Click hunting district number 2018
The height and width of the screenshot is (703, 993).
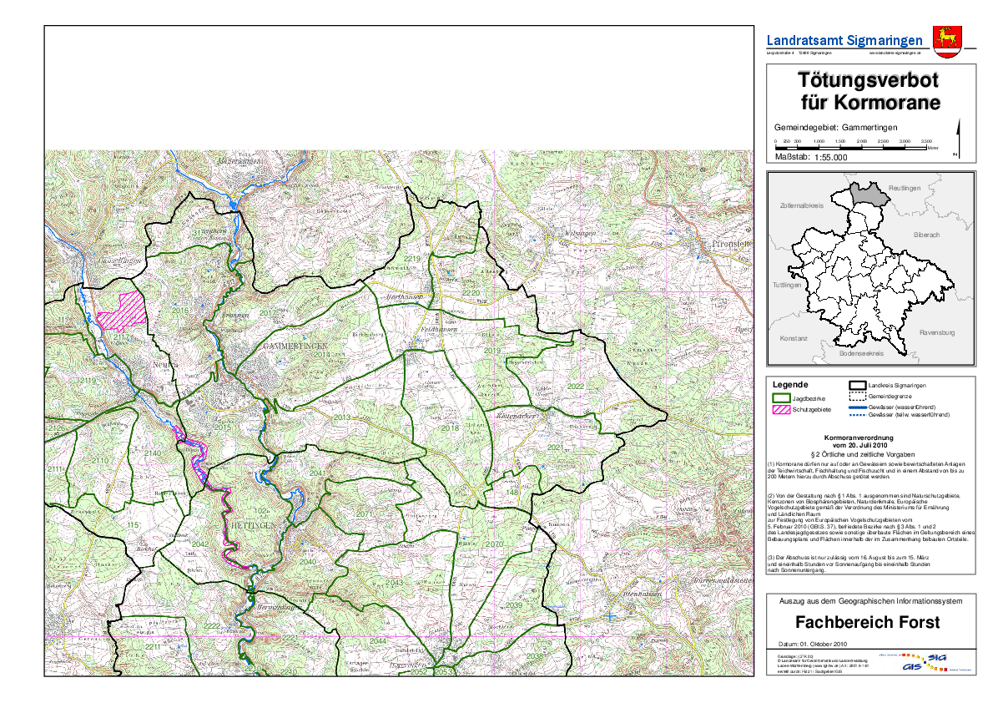point(450,428)
